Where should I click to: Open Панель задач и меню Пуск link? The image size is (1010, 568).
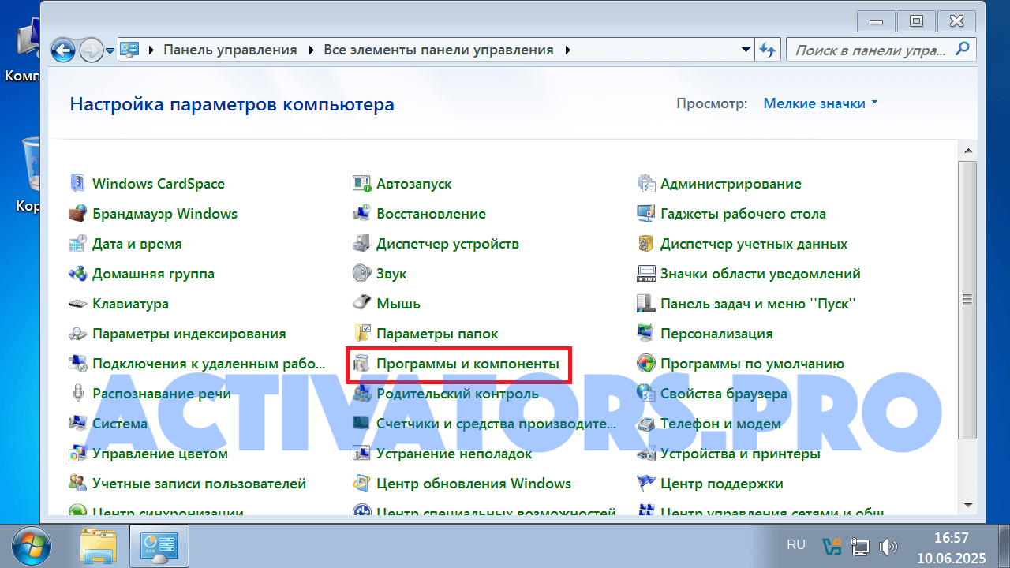(x=757, y=304)
